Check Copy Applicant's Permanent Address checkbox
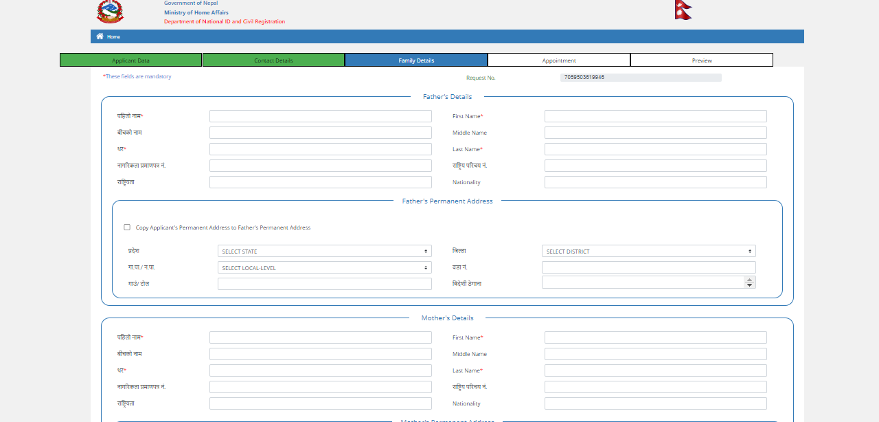Screen dimensions: 879x422 (127, 227)
